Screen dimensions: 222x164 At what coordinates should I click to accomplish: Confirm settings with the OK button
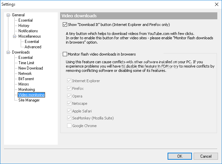pyautogui.click(x=180, y=156)
